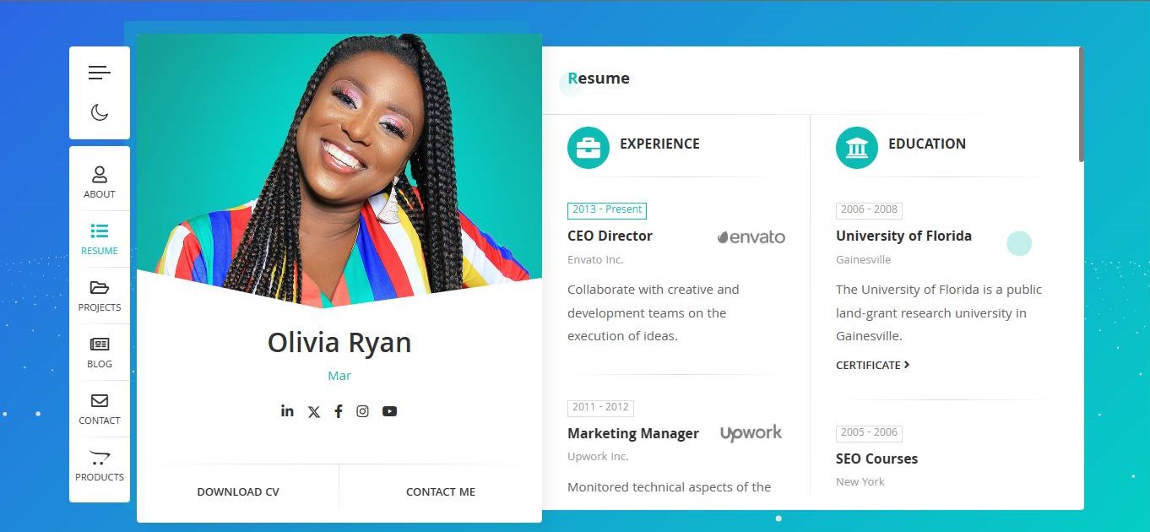Click the envato company logo

(751, 237)
